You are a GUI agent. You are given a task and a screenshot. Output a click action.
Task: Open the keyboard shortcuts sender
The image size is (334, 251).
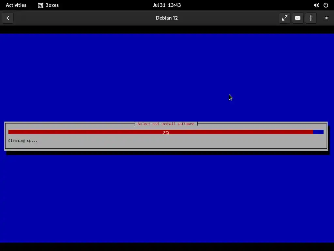click(x=297, y=18)
